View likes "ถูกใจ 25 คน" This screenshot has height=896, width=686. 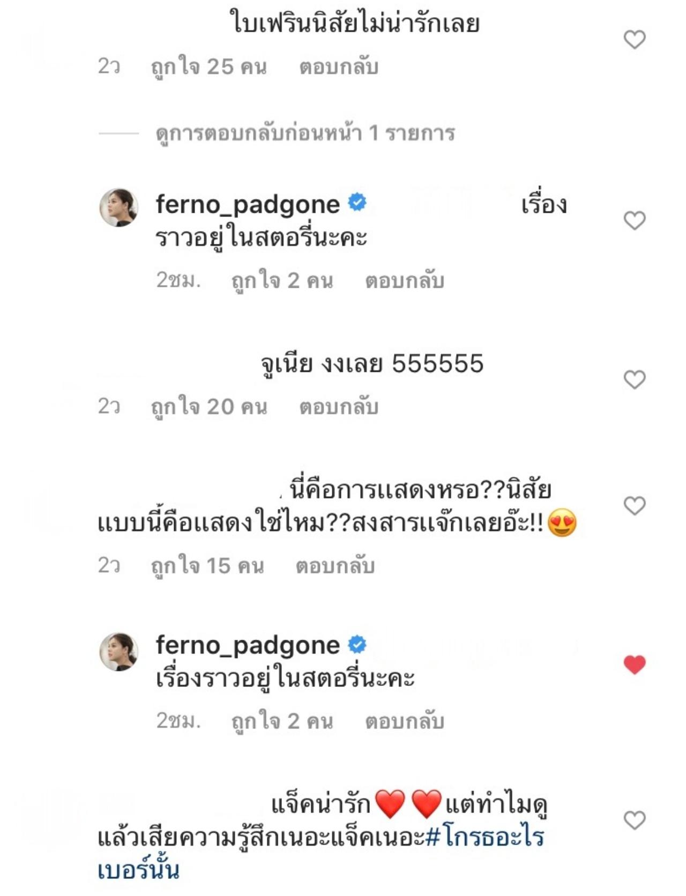pos(208,67)
